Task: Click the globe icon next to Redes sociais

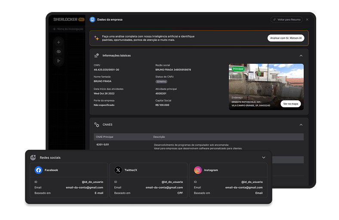Action: (33, 158)
